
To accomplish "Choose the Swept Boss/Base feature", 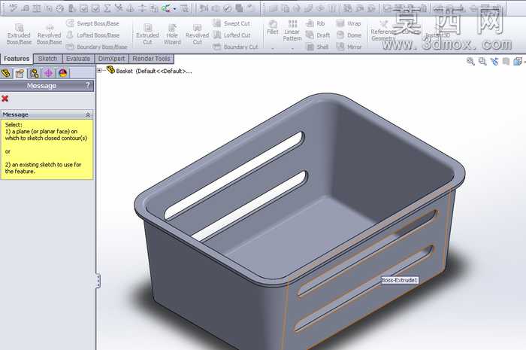I will (x=92, y=23).
